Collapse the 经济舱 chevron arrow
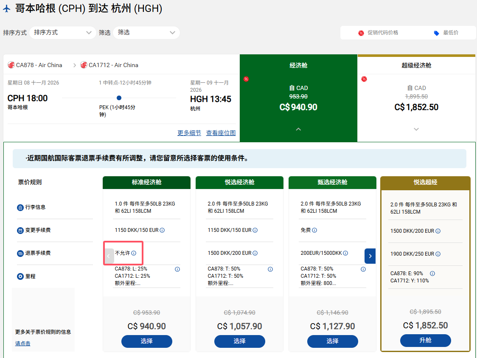 tap(298, 129)
